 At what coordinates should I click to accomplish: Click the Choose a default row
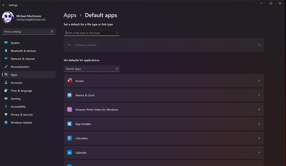click(x=164, y=45)
